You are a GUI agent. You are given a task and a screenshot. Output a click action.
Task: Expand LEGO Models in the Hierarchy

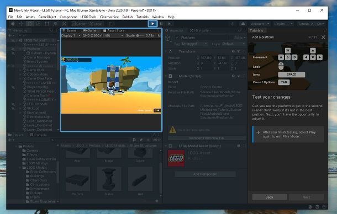coord(20,104)
